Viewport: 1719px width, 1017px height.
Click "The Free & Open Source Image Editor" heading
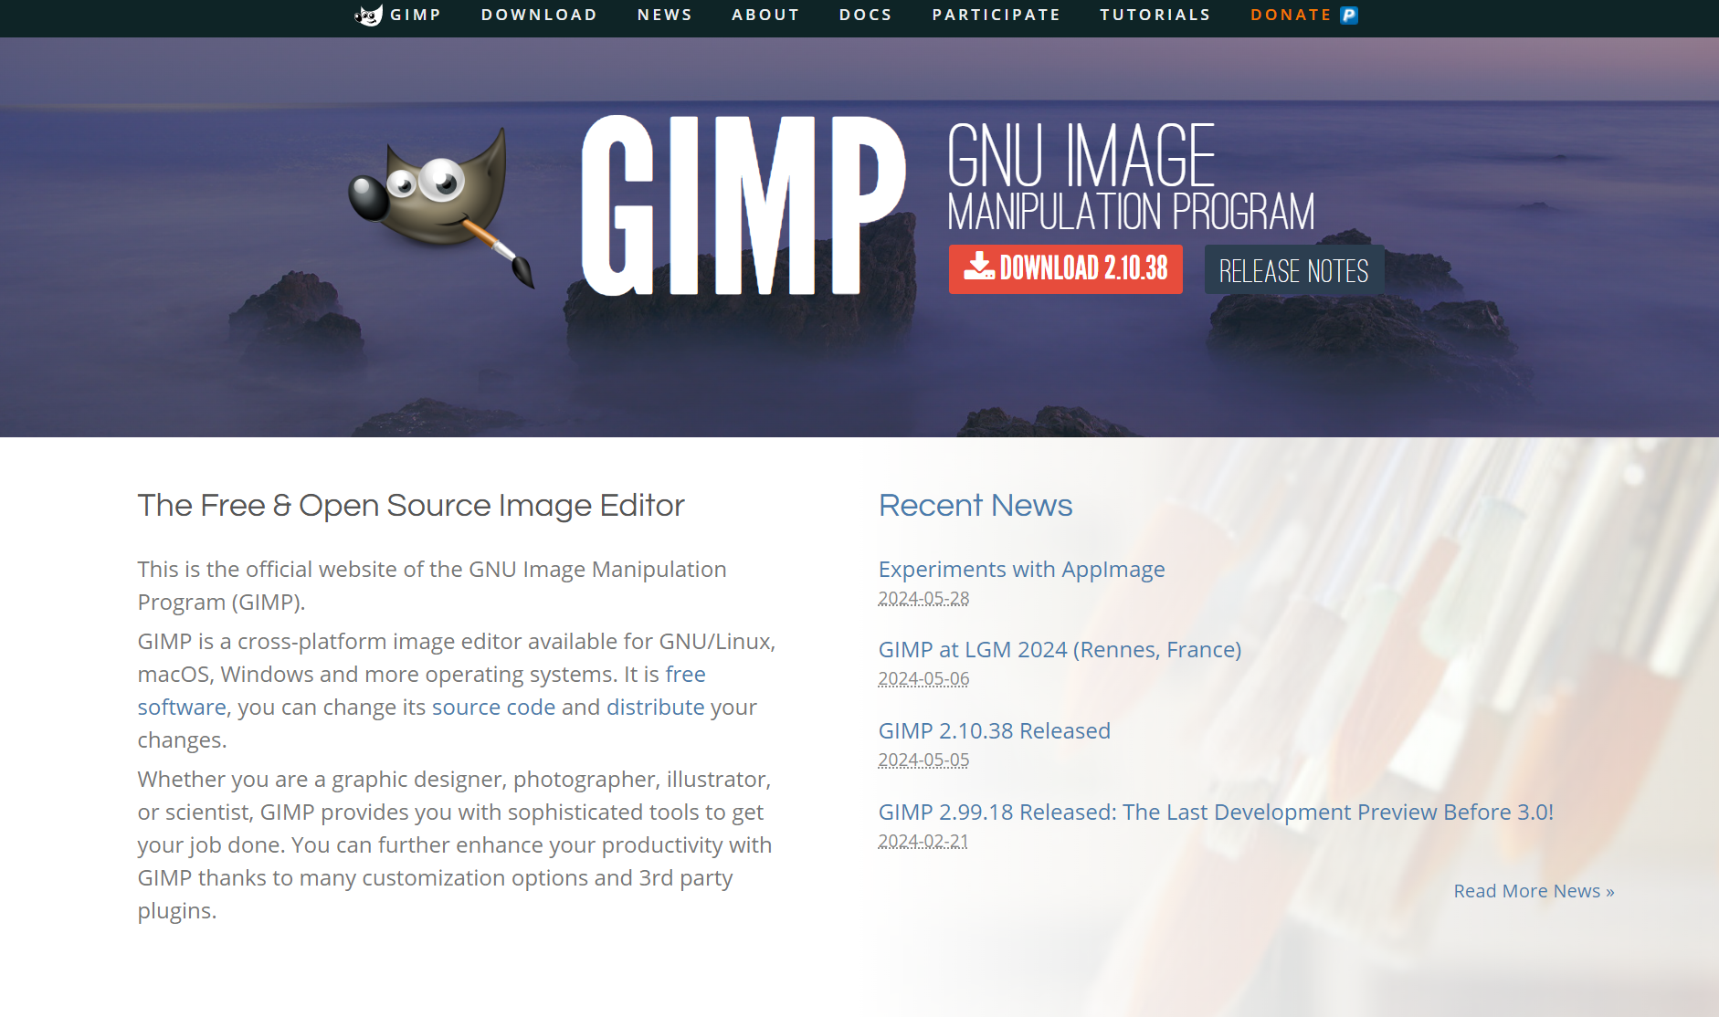[x=411, y=505]
